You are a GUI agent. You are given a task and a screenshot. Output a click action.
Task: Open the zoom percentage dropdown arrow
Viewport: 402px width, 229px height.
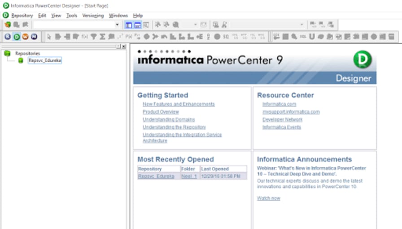tap(195, 25)
